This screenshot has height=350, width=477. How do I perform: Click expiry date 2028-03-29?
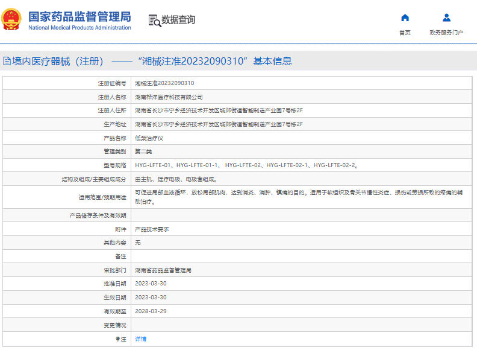click(151, 311)
